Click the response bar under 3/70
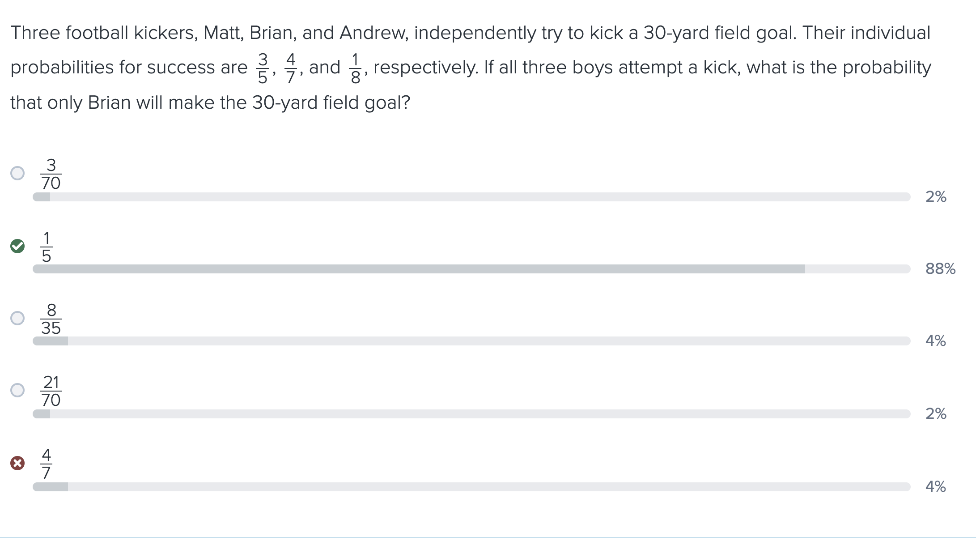 pos(471,197)
